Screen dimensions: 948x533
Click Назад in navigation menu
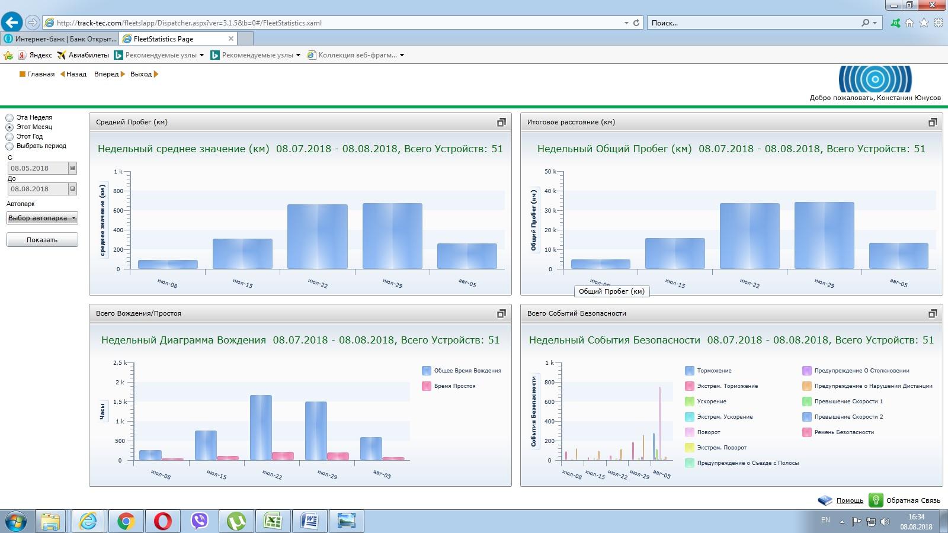pyautogui.click(x=73, y=74)
